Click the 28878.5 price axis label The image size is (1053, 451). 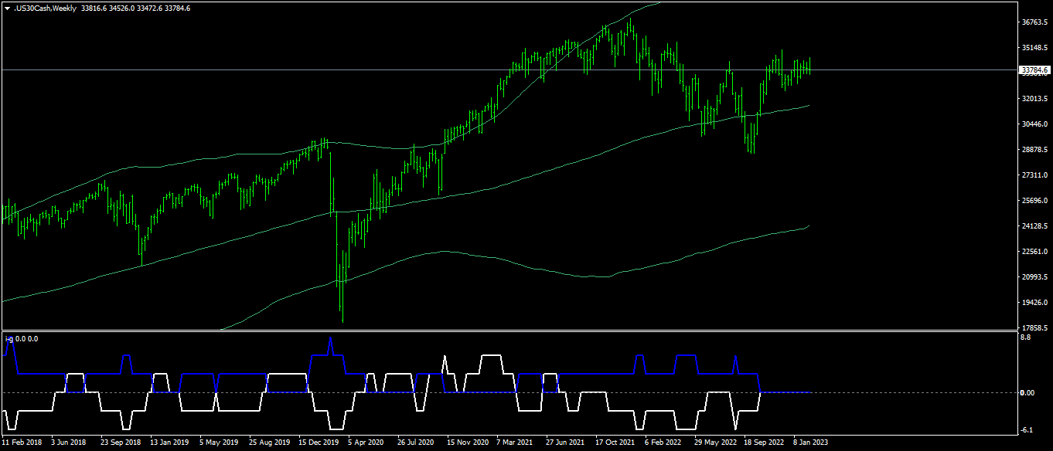click(1034, 150)
